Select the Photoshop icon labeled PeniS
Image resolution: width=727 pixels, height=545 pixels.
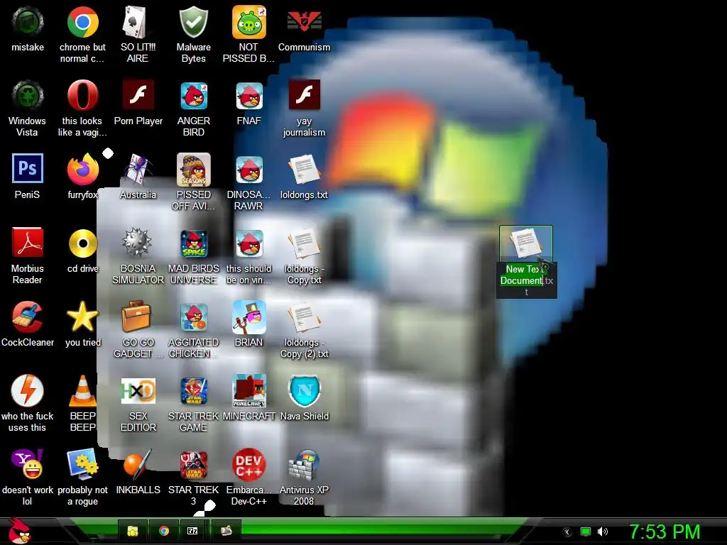[28, 169]
